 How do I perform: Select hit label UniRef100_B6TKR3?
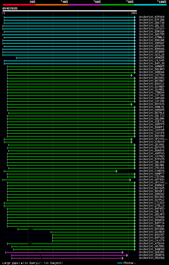point(152,78)
